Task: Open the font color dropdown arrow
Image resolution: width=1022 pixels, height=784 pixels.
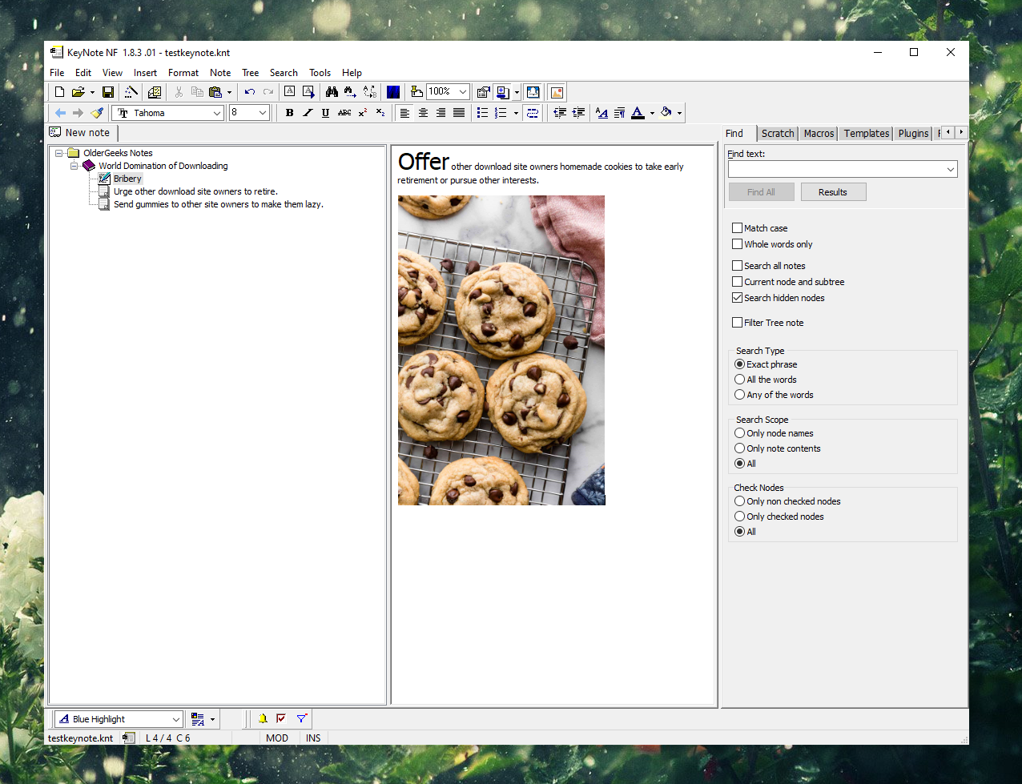Action: click(652, 113)
